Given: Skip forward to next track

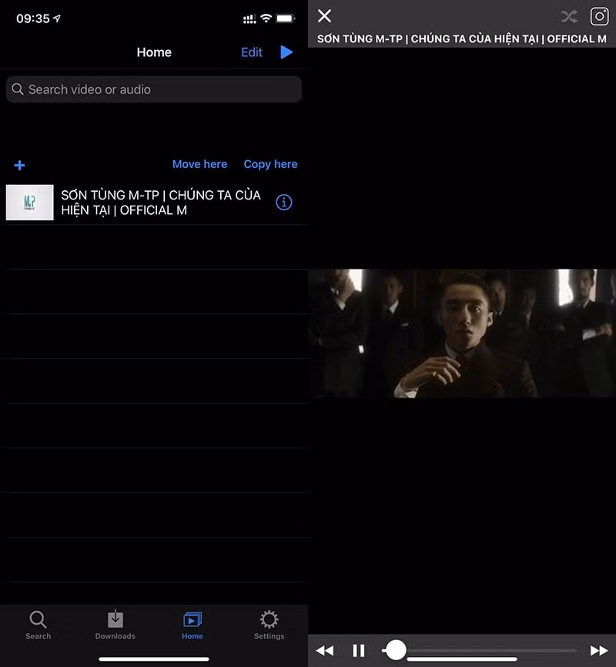Looking at the screenshot, I should (599, 650).
